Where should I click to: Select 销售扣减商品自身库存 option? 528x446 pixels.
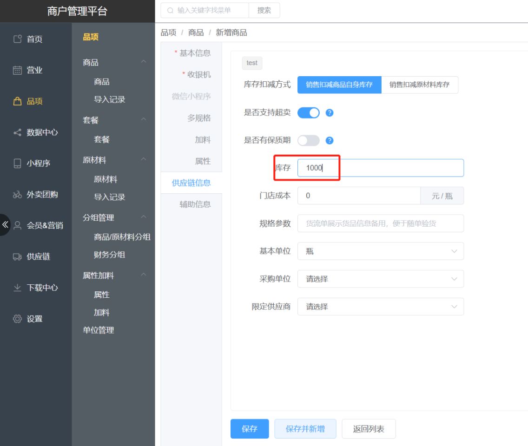pos(339,85)
